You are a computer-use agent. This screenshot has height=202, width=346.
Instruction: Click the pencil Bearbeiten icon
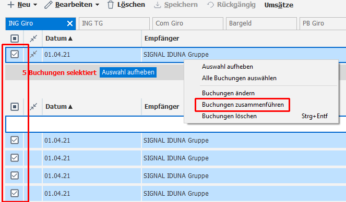click(48, 5)
